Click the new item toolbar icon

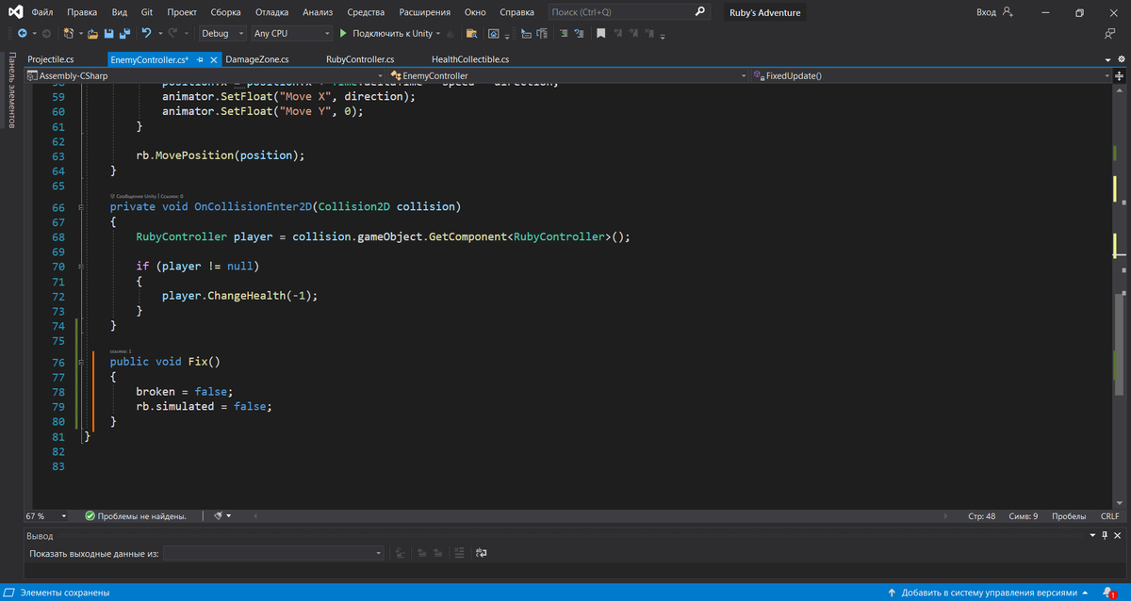pyautogui.click(x=70, y=33)
